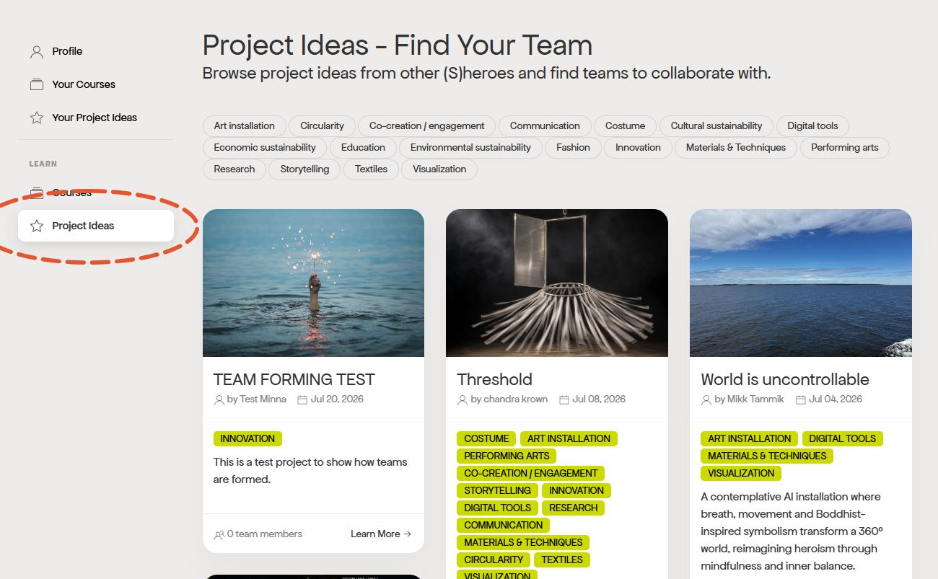Select the Materials & Techniques filter chip
The height and width of the screenshot is (579, 938).
point(736,147)
